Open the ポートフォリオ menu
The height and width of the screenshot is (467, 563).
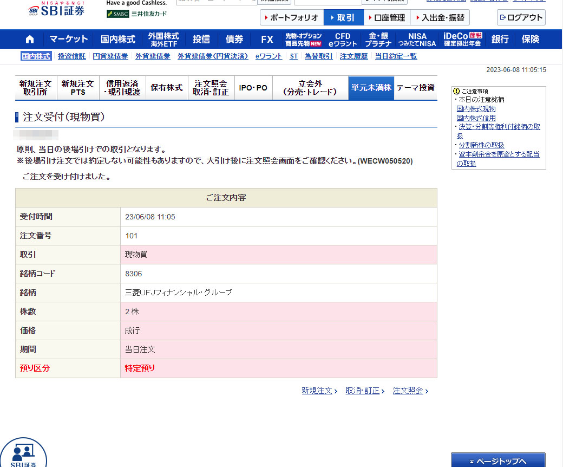pyautogui.click(x=291, y=18)
